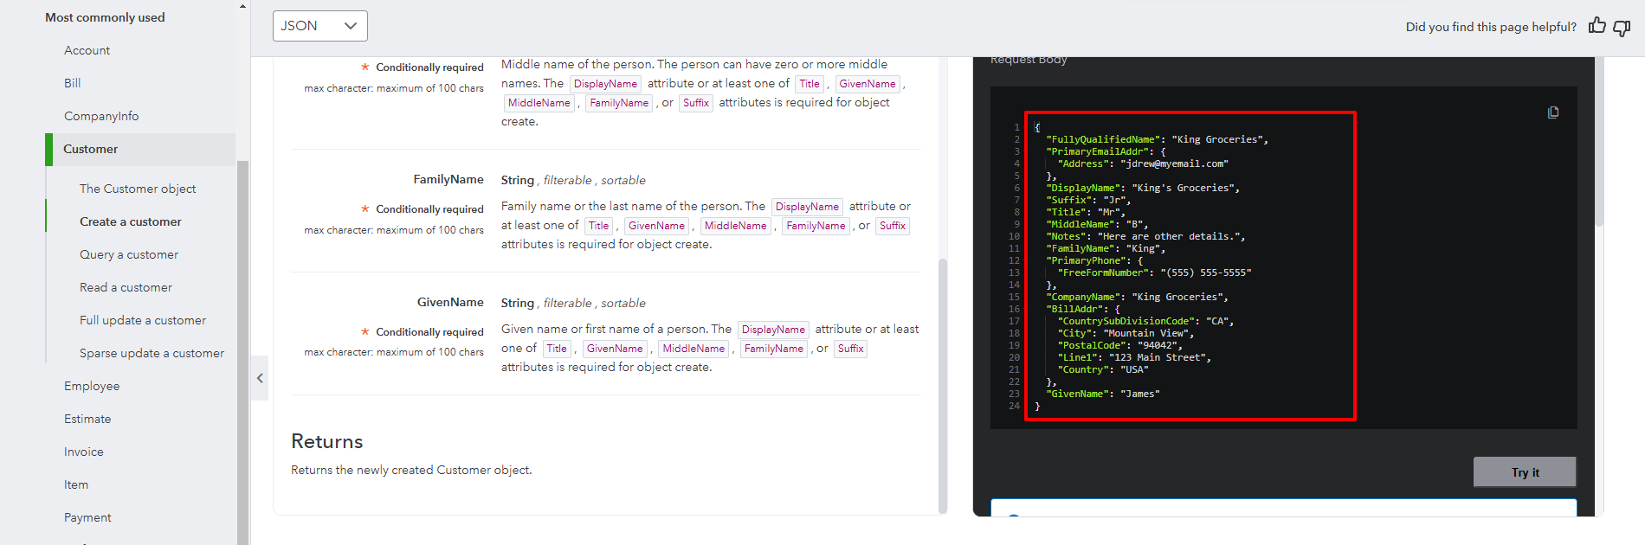Click the thumbs down not helpful icon
Viewport: 1645px width, 545px height.
click(x=1622, y=28)
